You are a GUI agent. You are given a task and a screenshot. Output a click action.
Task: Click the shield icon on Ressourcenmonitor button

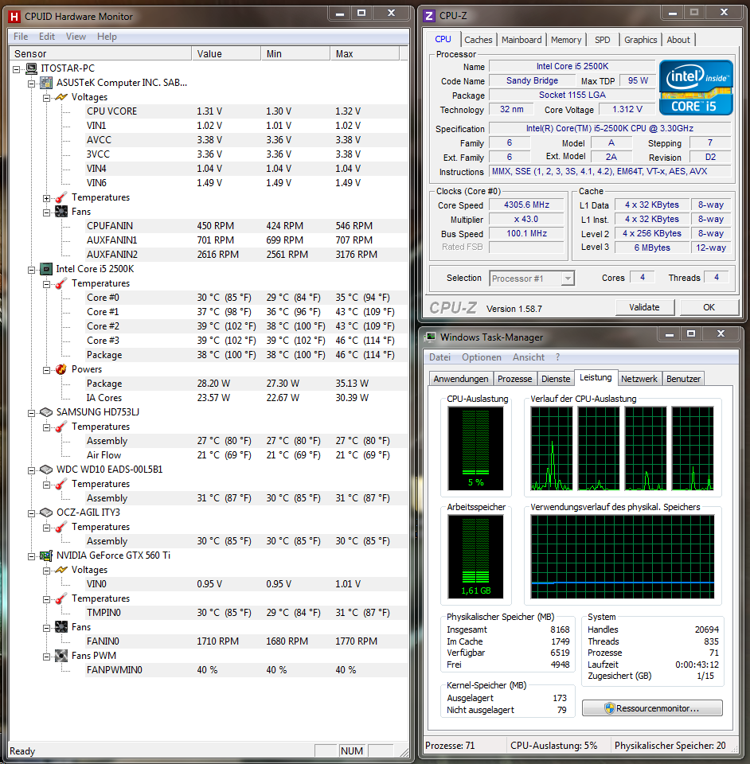point(609,708)
